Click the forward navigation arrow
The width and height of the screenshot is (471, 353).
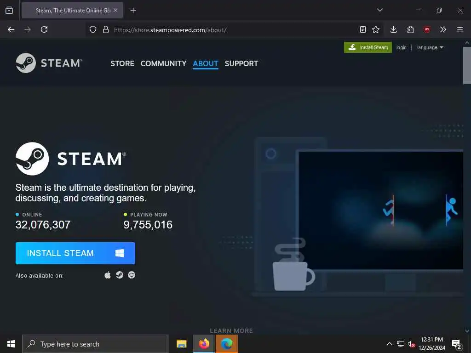pos(28,29)
